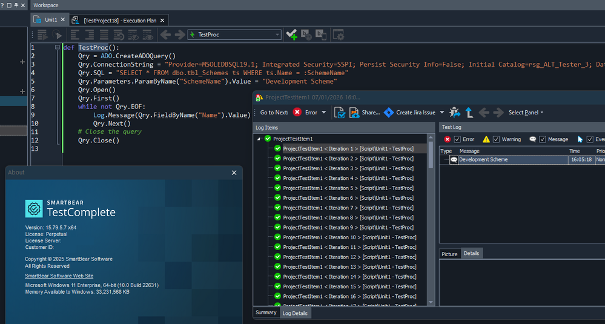Open the SmartBear Software Web Site link

pos(59,276)
